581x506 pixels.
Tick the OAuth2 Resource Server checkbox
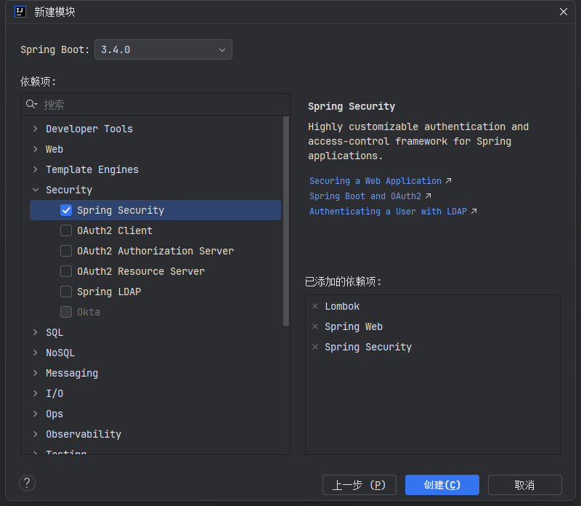pyautogui.click(x=66, y=271)
